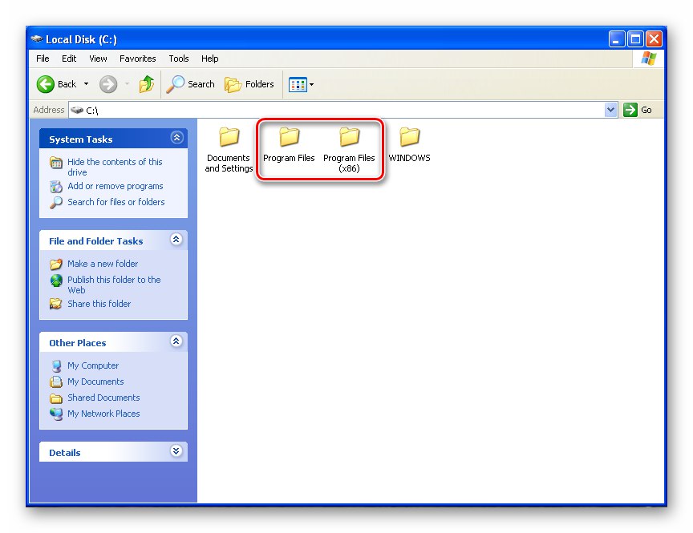The width and height of the screenshot is (693, 533).
Task: Click the grey Forward arrow icon
Action: (107, 84)
